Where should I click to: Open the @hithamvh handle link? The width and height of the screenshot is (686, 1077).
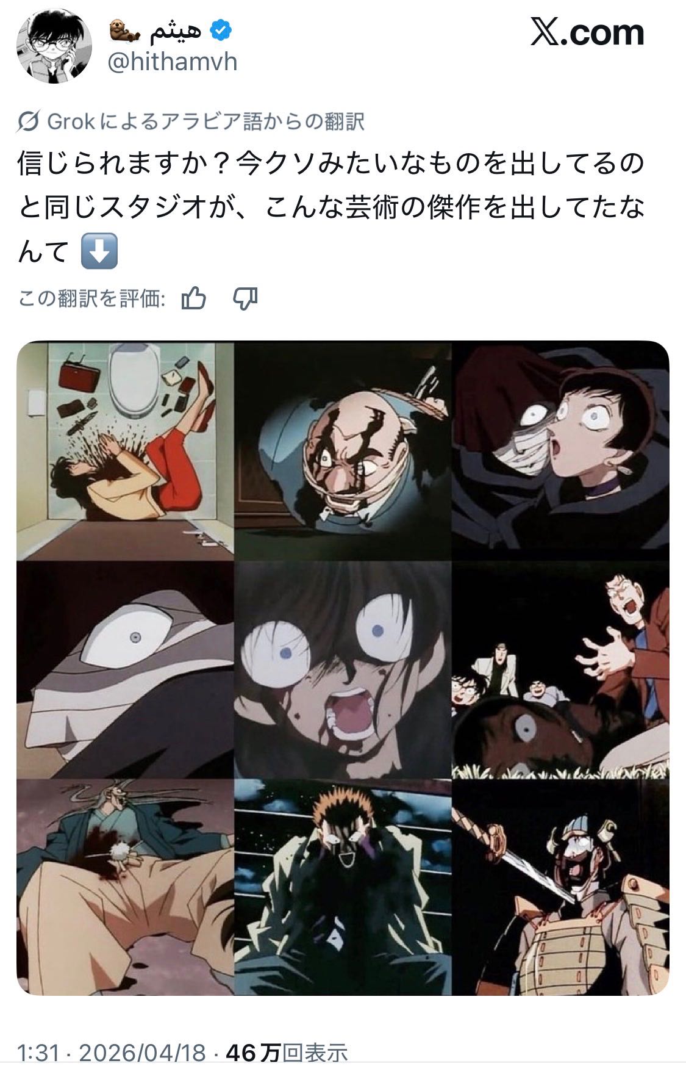pyautogui.click(x=173, y=62)
